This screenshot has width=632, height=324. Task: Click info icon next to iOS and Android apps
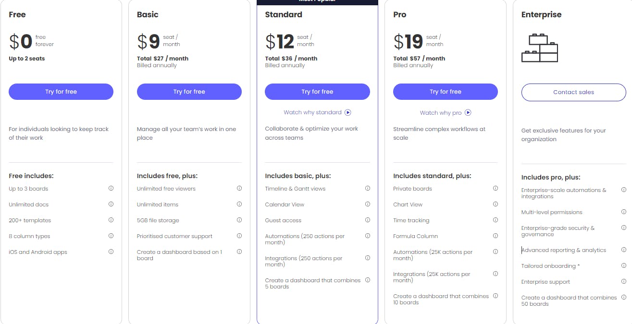(111, 252)
